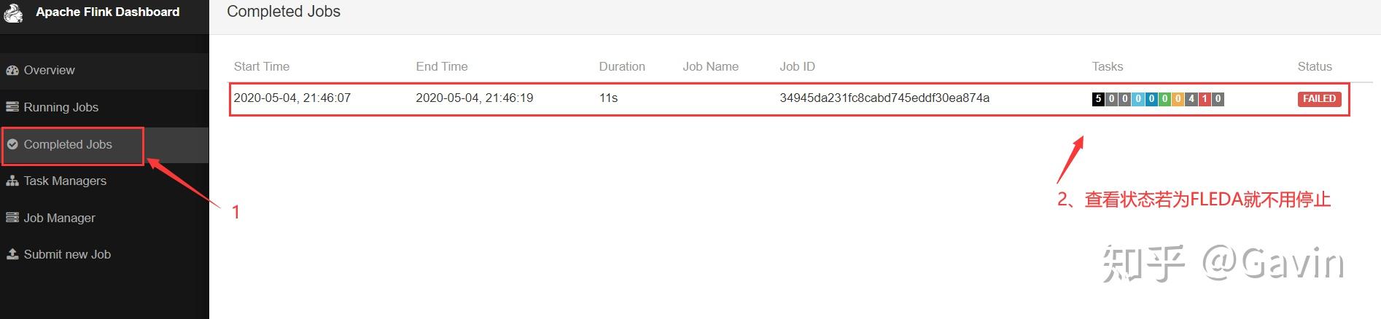Click the Job Manager server icon

(x=12, y=218)
